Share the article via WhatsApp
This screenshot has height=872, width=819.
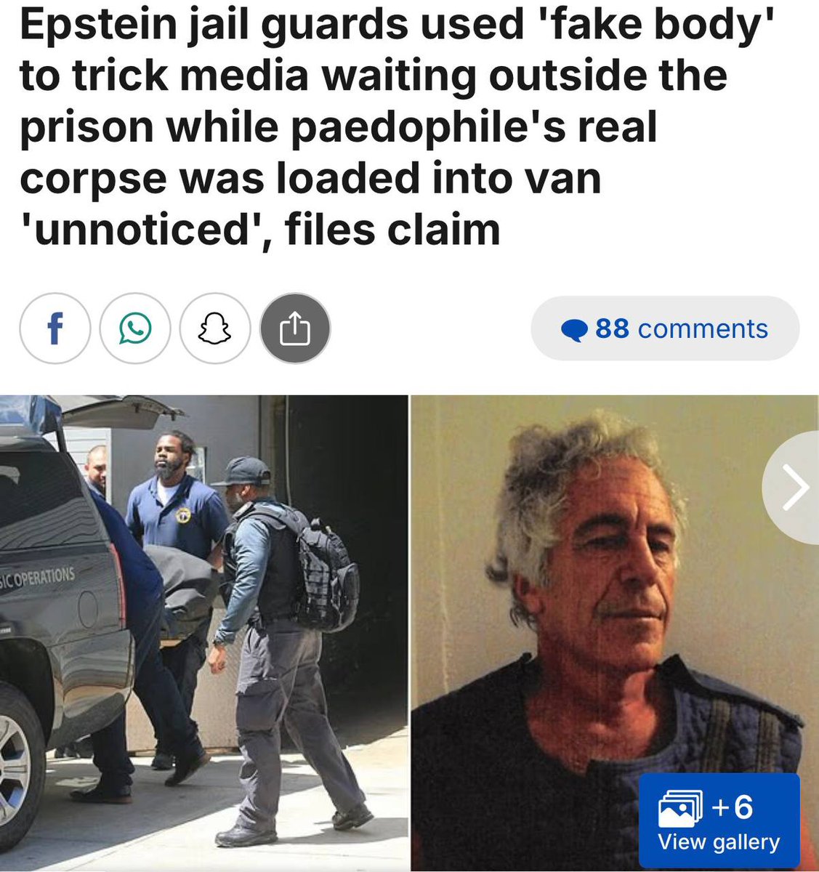tap(135, 328)
